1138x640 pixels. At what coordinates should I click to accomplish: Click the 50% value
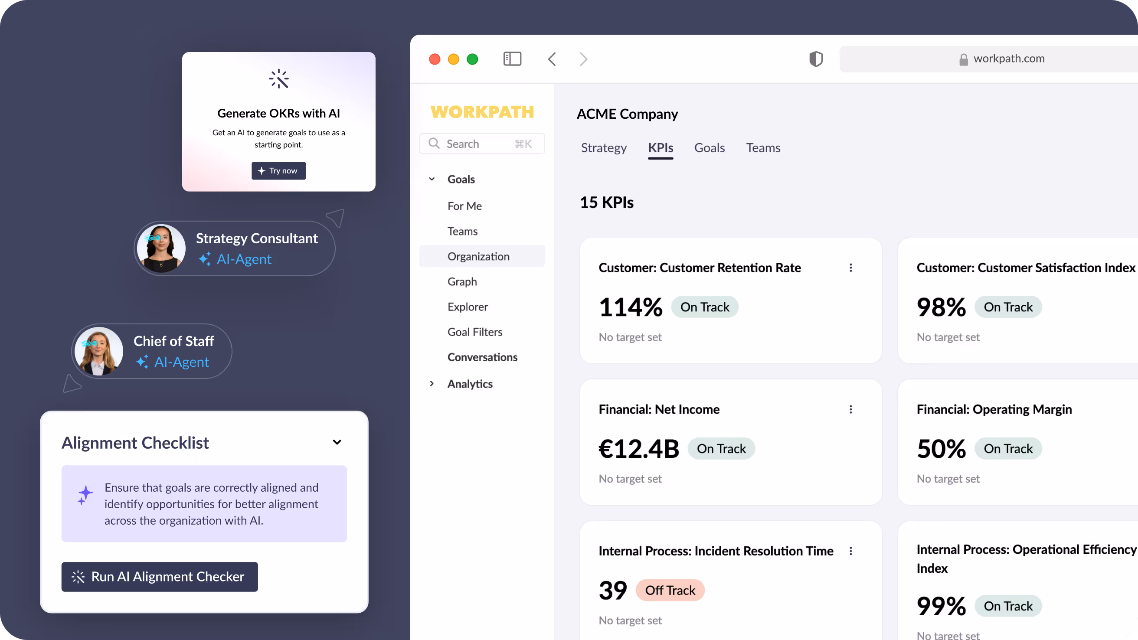click(941, 449)
